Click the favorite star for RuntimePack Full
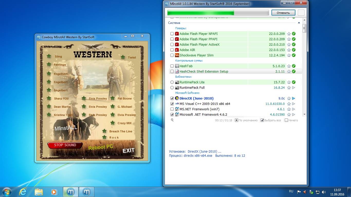Image resolution: width=351 pixels, height=197 pixels. [x=289, y=87]
